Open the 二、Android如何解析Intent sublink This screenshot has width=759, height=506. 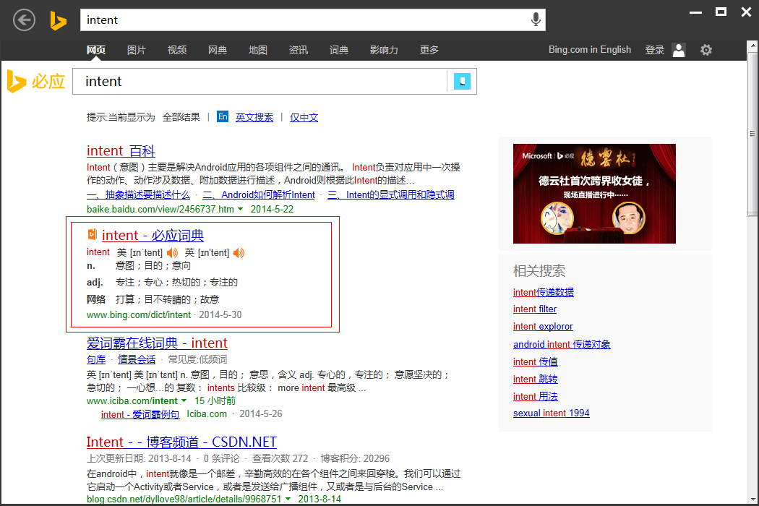pos(259,194)
